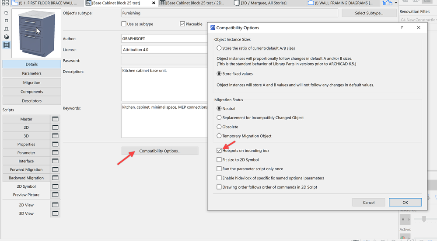The width and height of the screenshot is (437, 241).
Task: Enable Fit size to 2D Symbol
Action: pyautogui.click(x=219, y=160)
